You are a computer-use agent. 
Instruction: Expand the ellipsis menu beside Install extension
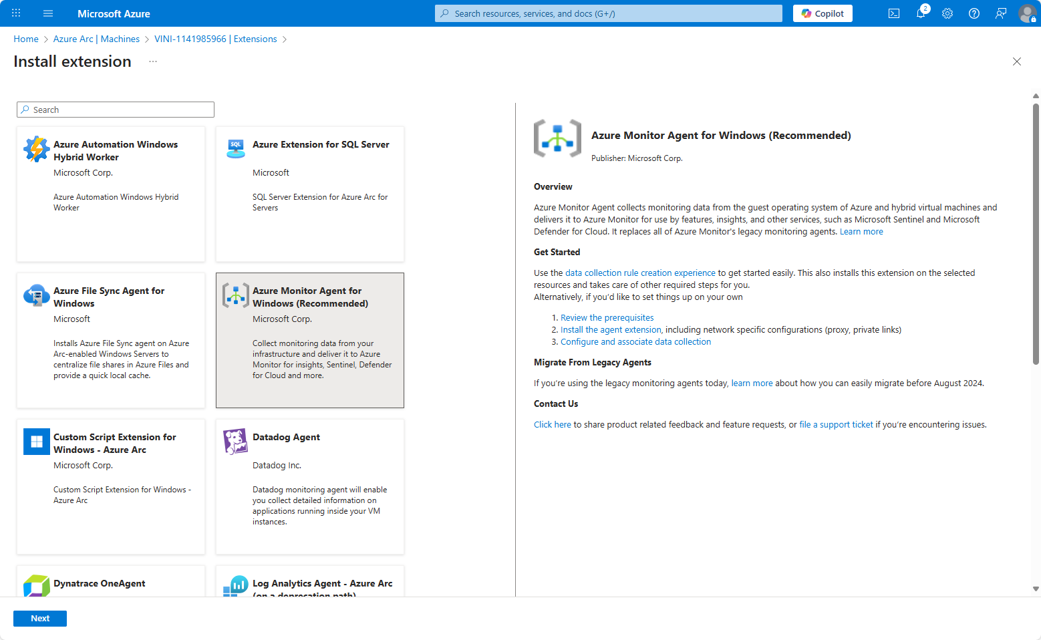tap(153, 61)
